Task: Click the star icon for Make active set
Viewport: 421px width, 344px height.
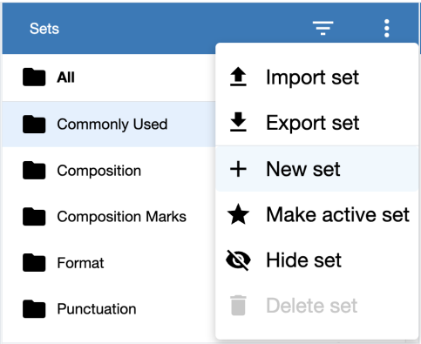Action: (x=238, y=214)
